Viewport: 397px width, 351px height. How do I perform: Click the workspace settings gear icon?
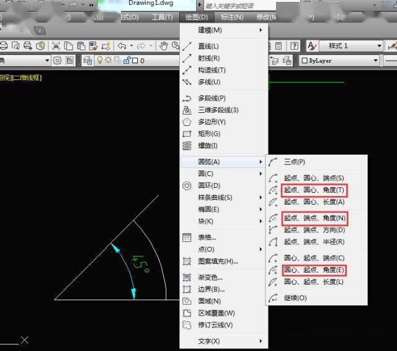pyautogui.click(x=57, y=61)
